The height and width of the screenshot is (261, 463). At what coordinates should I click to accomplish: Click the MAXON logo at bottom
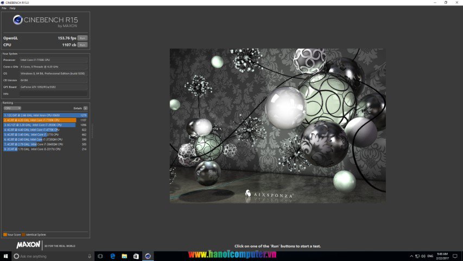pos(28,245)
